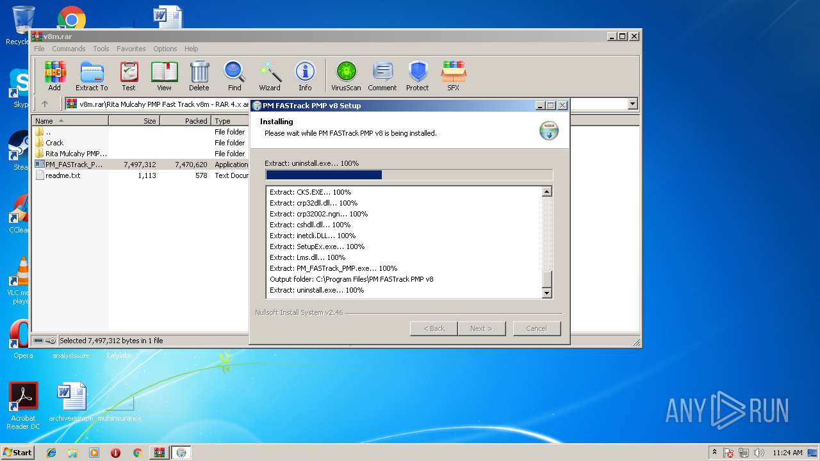Show archive Info icon
Viewport: 820px width, 461px height.
[x=305, y=76]
